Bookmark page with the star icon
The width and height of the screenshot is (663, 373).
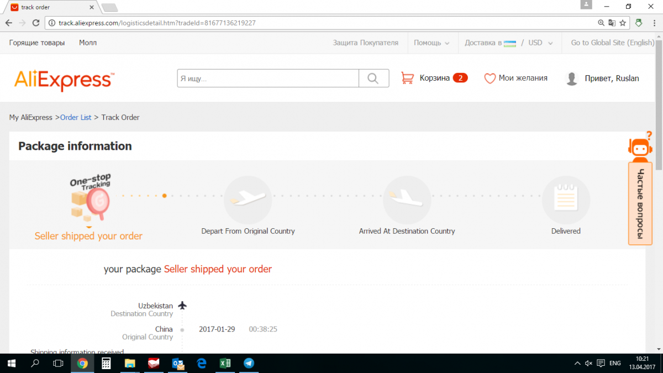point(623,23)
